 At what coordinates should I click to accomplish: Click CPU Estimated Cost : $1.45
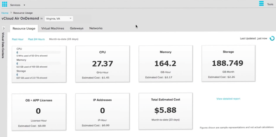95,77
